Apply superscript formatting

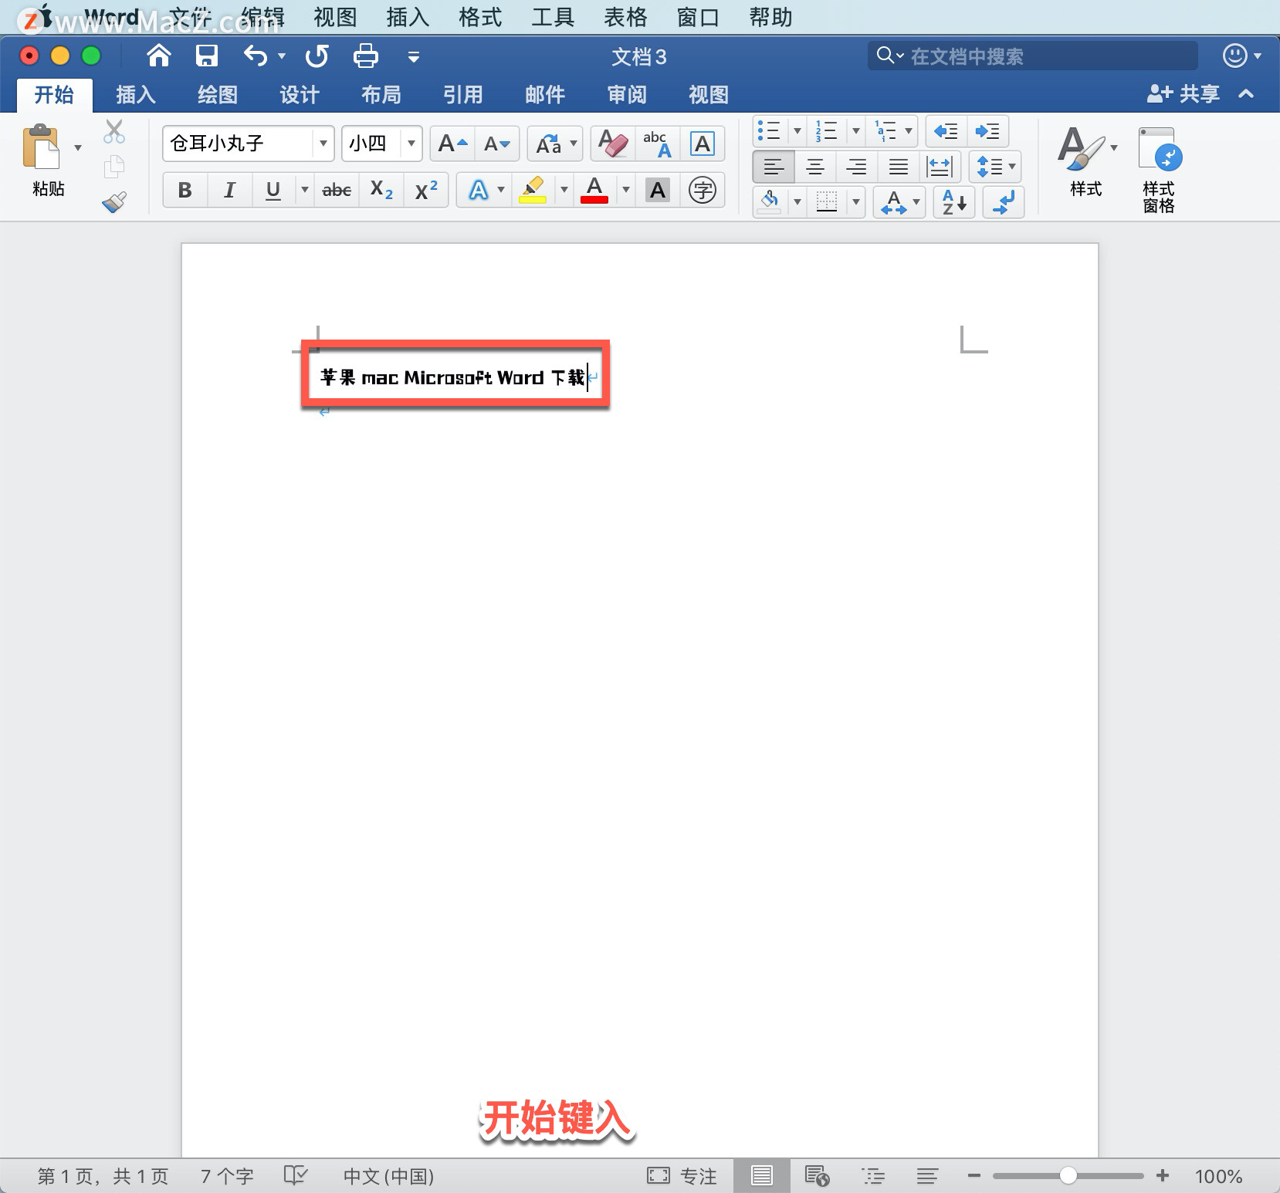pyautogui.click(x=426, y=190)
